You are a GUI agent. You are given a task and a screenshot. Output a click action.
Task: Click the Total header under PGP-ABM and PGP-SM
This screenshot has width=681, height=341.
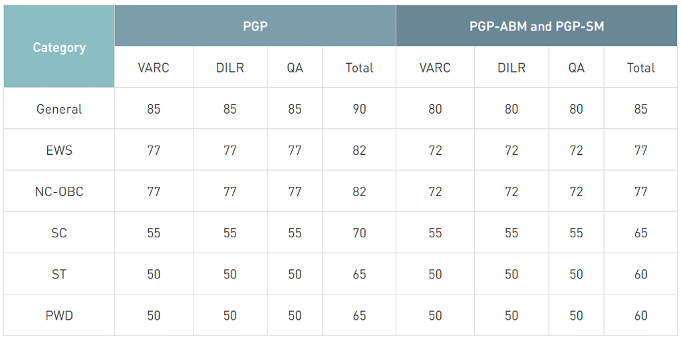pos(640,68)
